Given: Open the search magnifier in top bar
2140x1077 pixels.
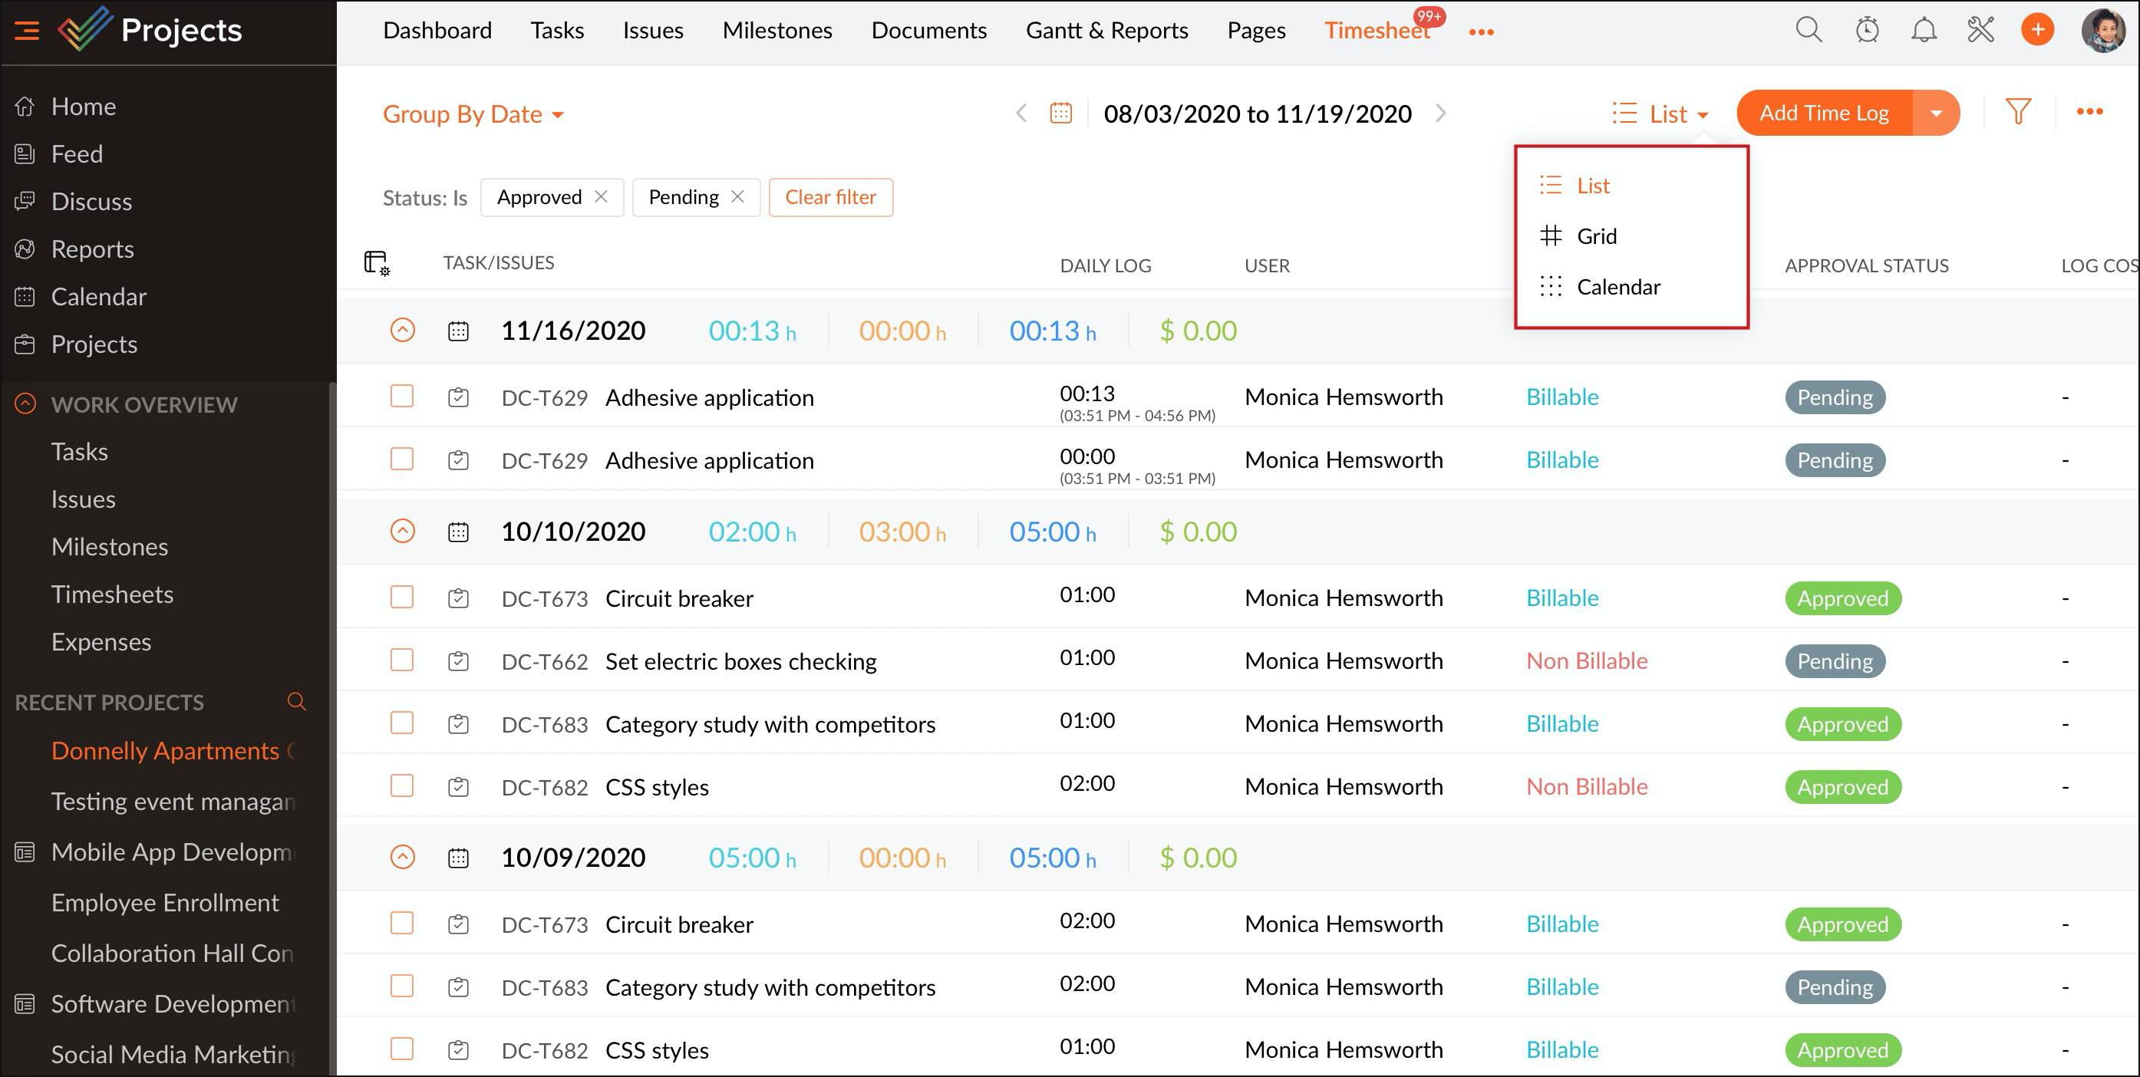Looking at the screenshot, I should click(1809, 31).
